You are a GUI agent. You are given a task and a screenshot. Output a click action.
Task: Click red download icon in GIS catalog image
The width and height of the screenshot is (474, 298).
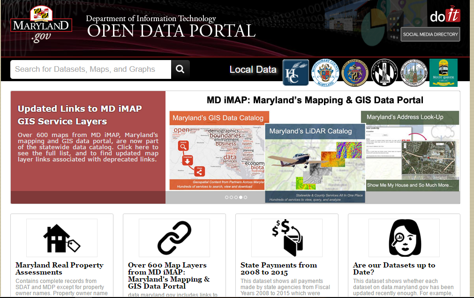click(x=188, y=160)
